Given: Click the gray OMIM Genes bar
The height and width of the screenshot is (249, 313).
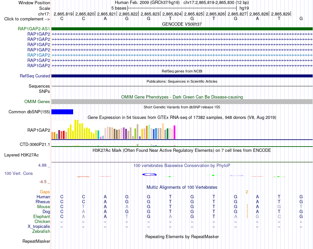Looking at the screenshot, I should [182, 101].
